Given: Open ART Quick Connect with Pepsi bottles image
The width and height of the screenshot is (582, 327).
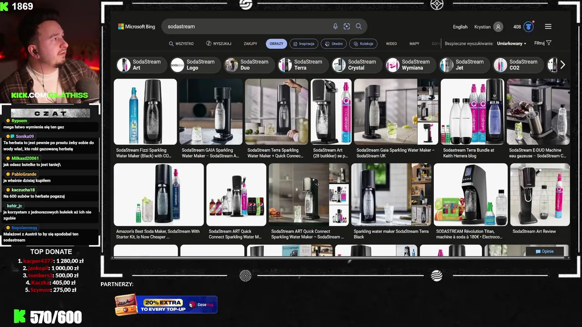Looking at the screenshot, I should coord(236,194).
